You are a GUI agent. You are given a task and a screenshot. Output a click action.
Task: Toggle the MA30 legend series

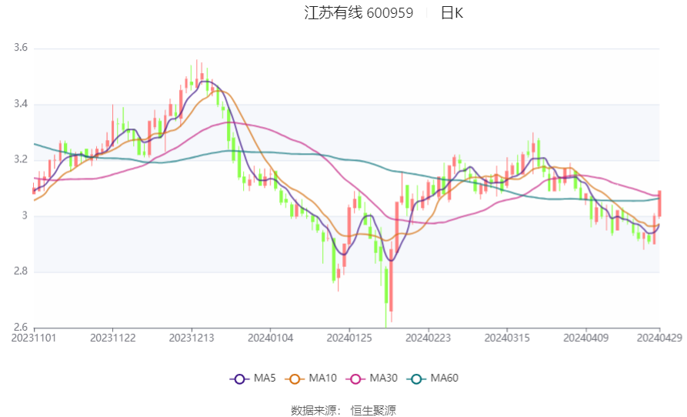[372, 379]
